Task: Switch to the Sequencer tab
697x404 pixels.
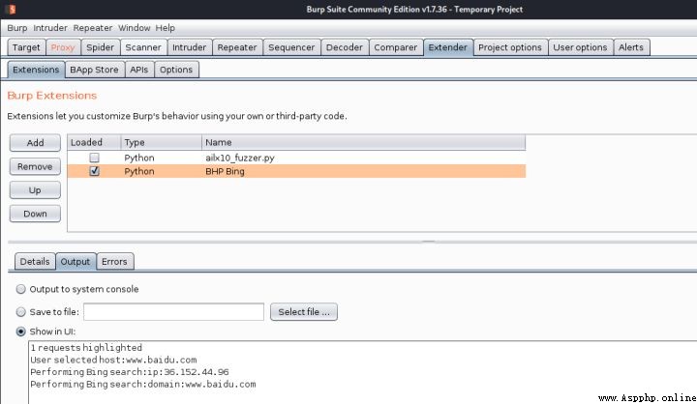Action: point(291,47)
